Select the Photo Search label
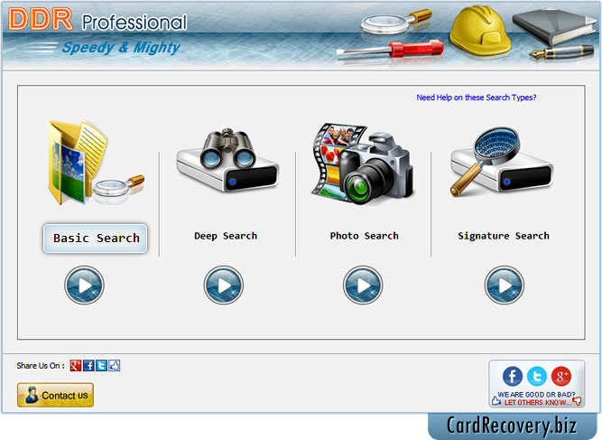Image resolution: width=602 pixels, height=440 pixels. coord(365,236)
